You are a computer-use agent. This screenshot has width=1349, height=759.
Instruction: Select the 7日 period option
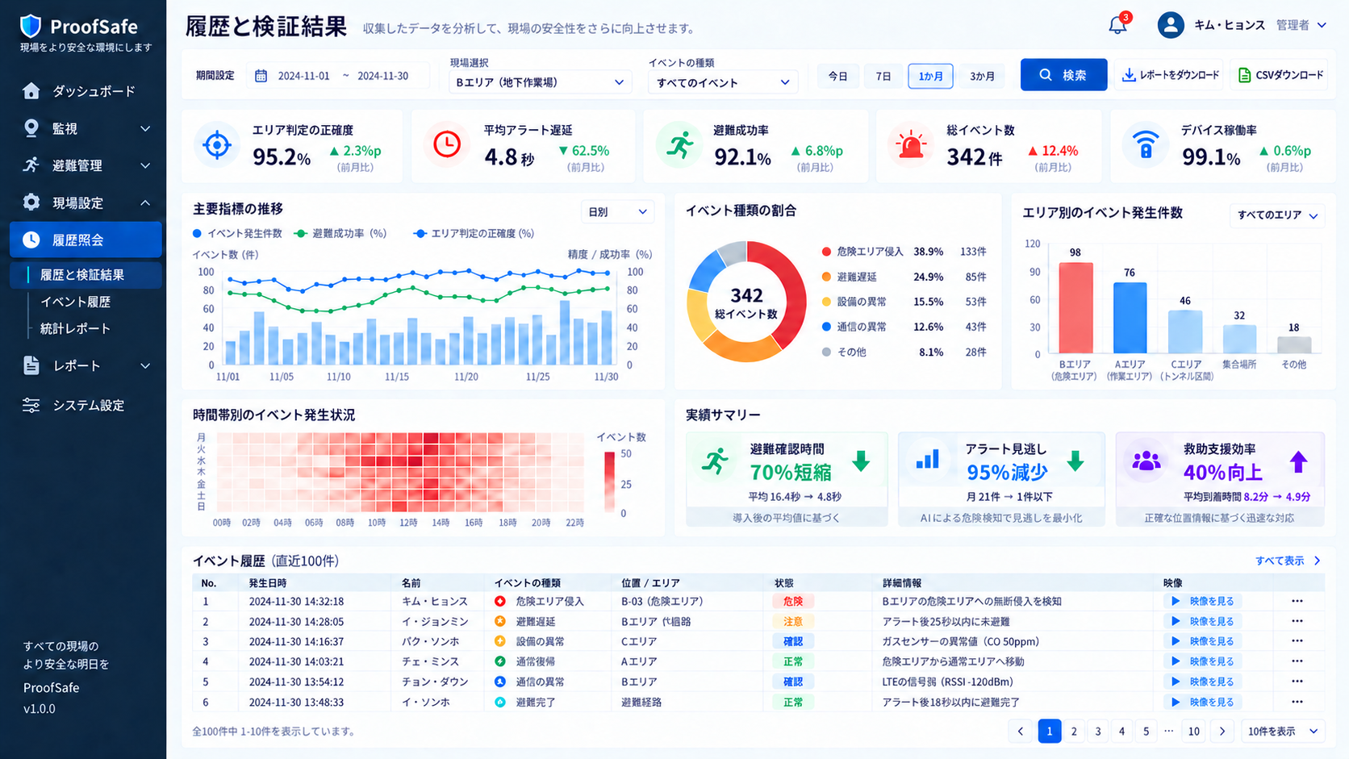point(883,76)
